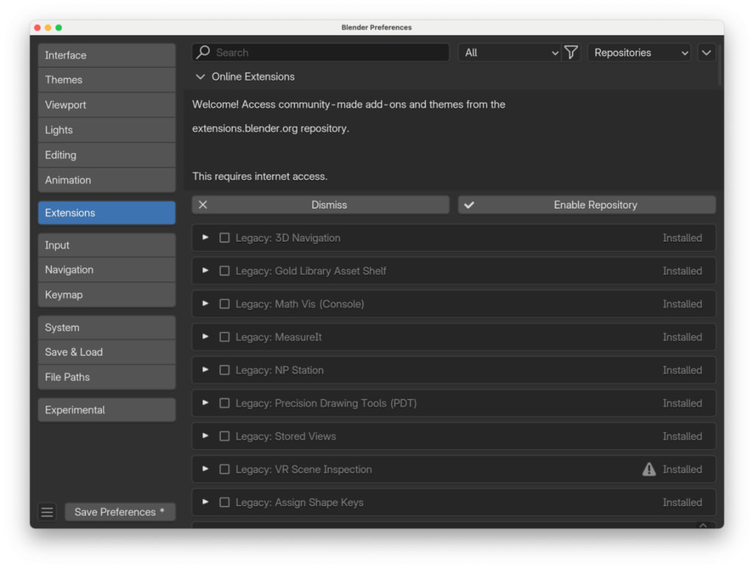The image size is (754, 568).
Task: Expand Legacy: 3D Navigation details
Action: coord(205,238)
